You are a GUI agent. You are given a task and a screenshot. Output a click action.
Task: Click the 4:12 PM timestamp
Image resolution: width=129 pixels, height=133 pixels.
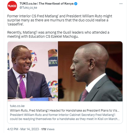click(x=13, y=129)
